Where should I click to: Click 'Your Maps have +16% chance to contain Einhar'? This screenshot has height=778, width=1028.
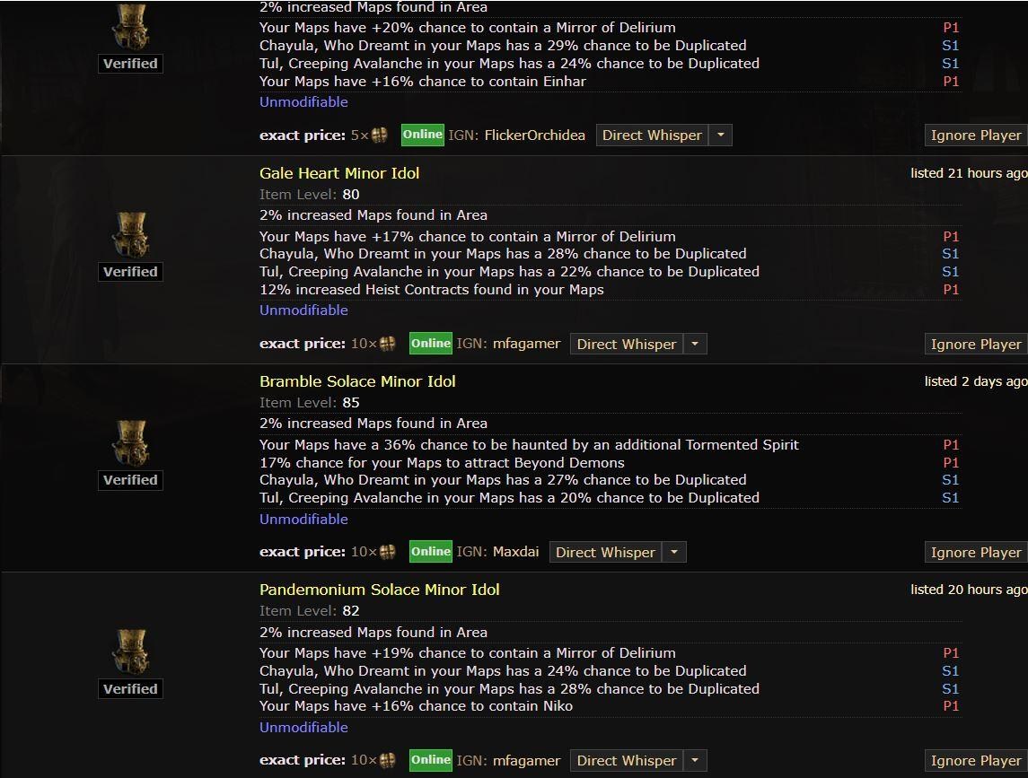tap(423, 82)
